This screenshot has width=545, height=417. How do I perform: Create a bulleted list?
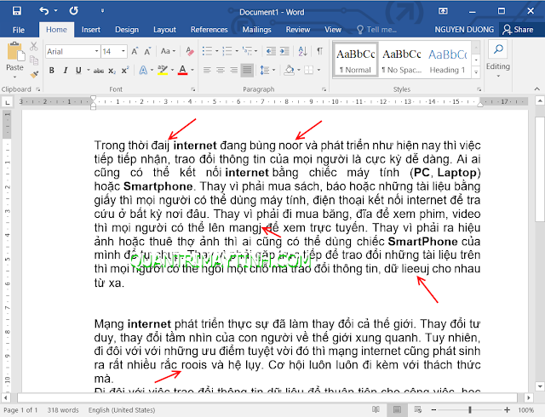207,51
